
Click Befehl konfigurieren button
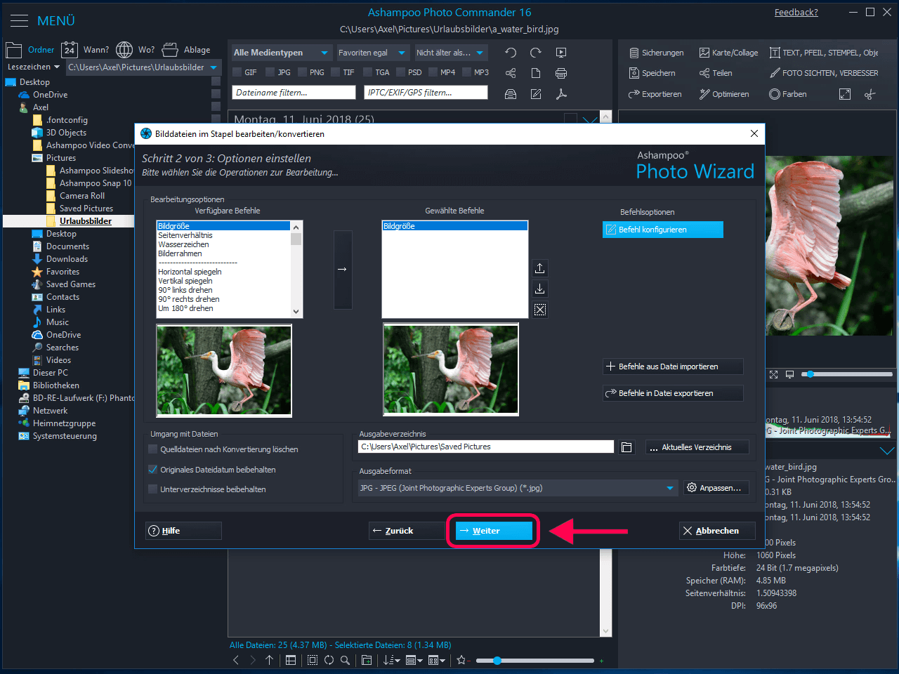pyautogui.click(x=662, y=230)
